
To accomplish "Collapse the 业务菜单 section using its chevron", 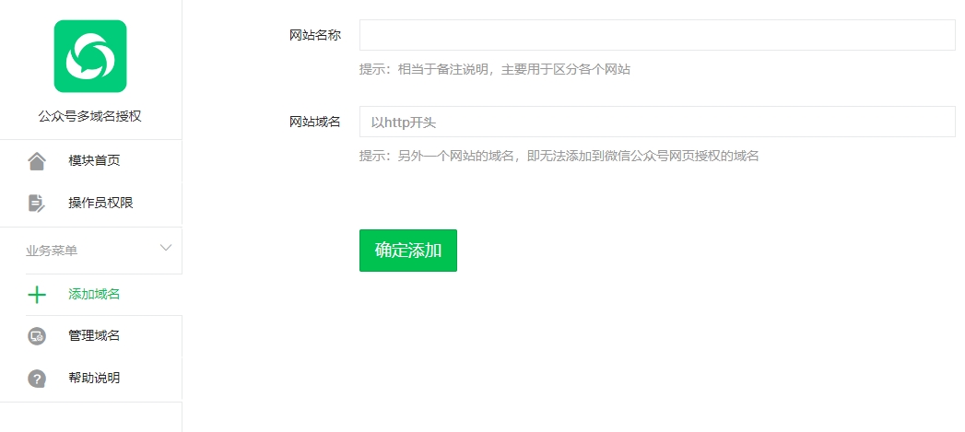I will pos(166,248).
